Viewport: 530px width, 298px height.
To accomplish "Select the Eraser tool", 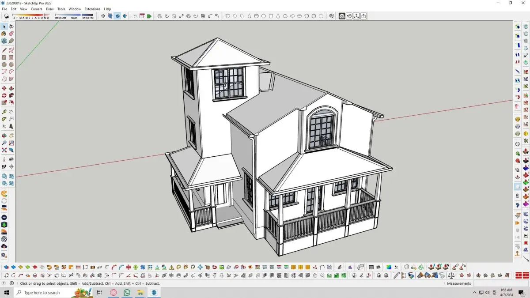I will (11, 34).
